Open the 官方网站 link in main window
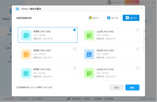The height and width of the screenshot is (102, 157). pyautogui.click(x=9, y=99)
